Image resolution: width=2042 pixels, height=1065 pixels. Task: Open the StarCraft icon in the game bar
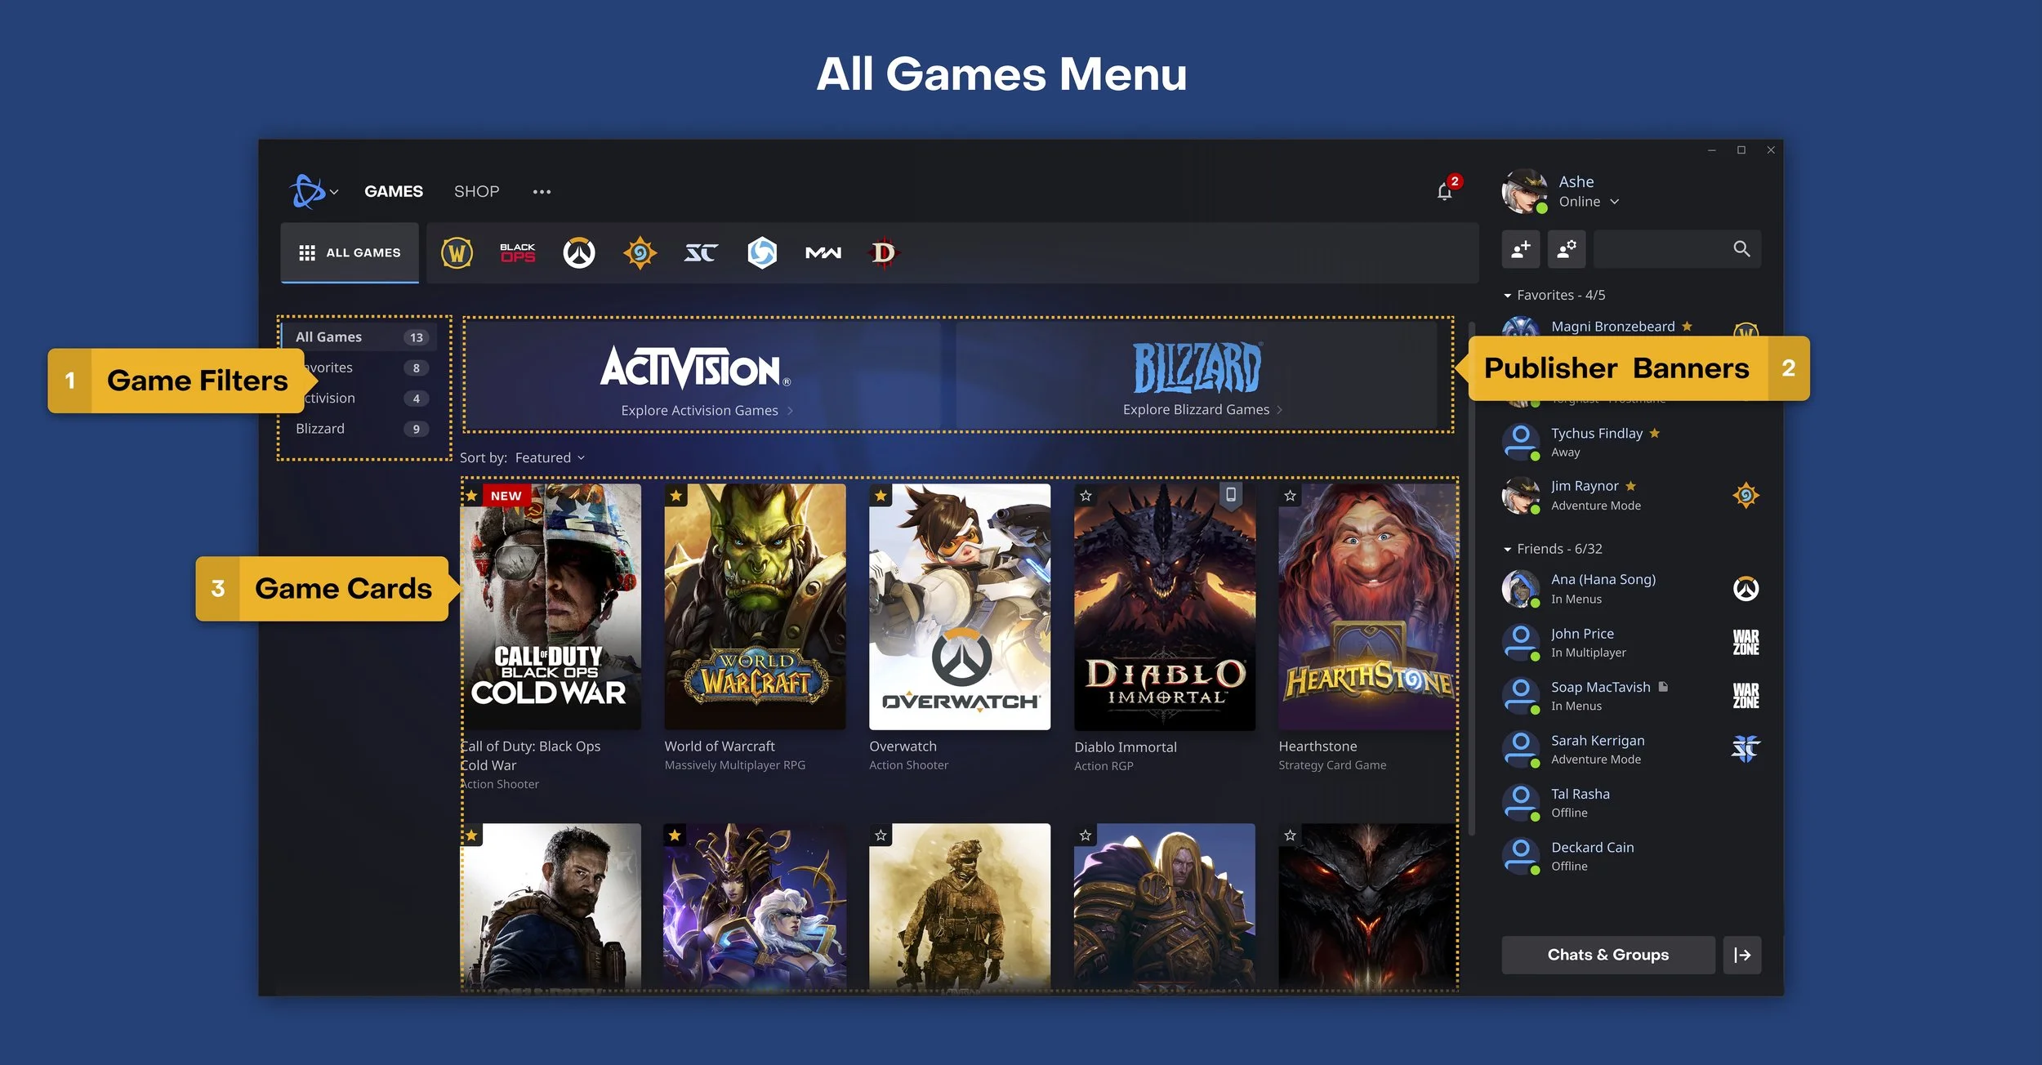pyautogui.click(x=701, y=253)
